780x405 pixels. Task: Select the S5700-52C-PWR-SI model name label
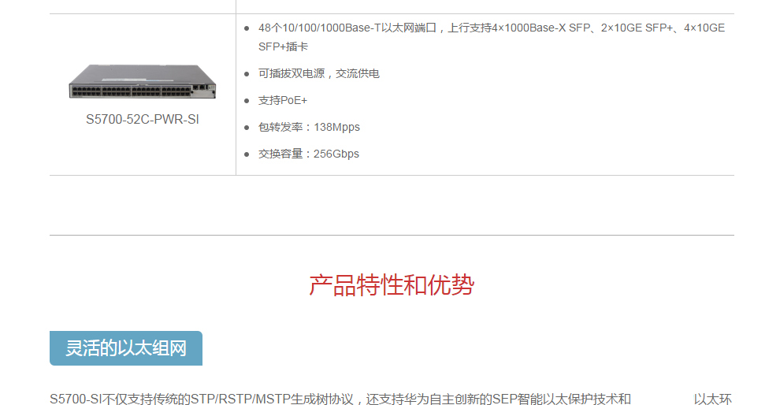coord(143,120)
